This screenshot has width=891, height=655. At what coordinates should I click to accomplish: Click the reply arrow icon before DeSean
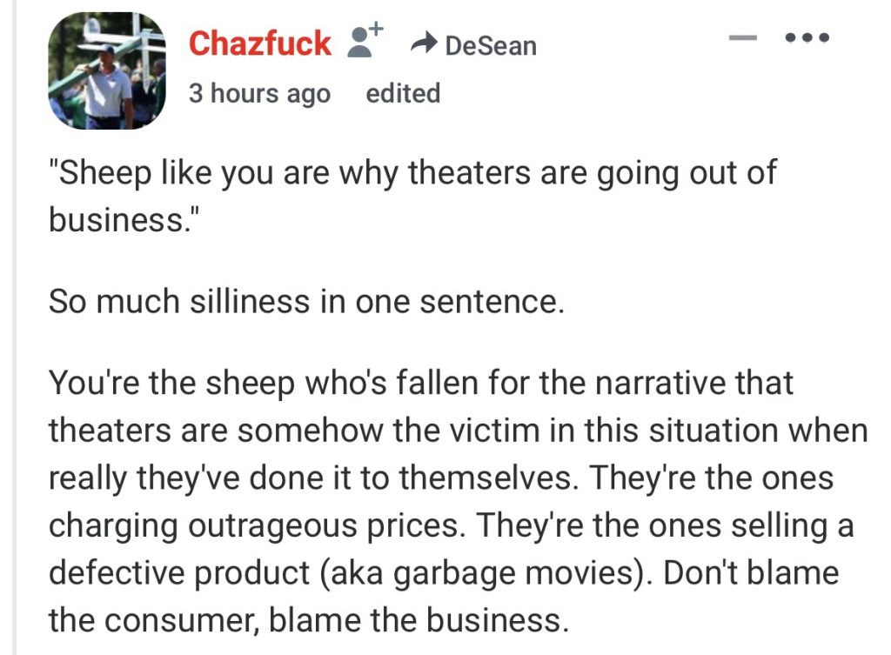pyautogui.click(x=424, y=43)
